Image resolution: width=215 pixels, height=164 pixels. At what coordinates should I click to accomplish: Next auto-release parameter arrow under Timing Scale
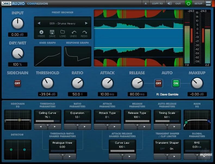pos(174,127)
